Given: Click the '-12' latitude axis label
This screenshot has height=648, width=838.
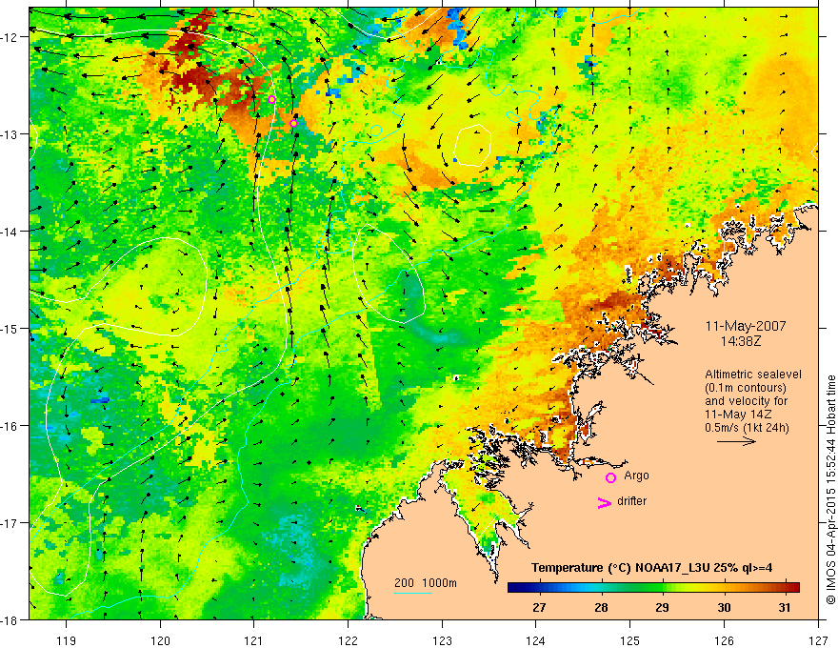Looking at the screenshot, I should (x=11, y=37).
